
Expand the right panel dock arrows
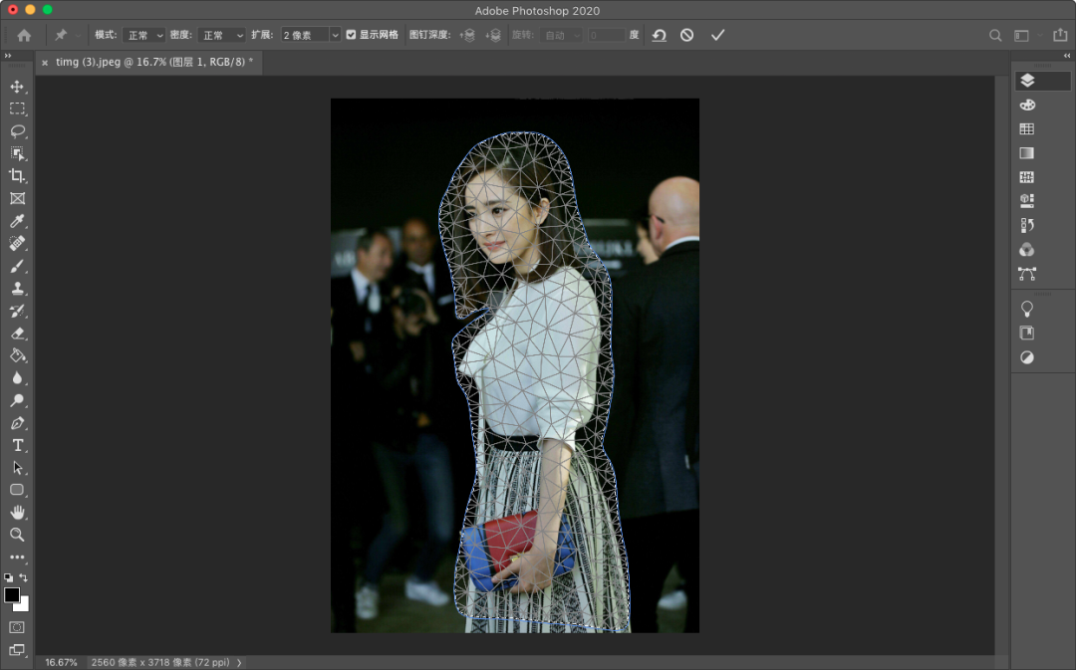(x=1067, y=56)
